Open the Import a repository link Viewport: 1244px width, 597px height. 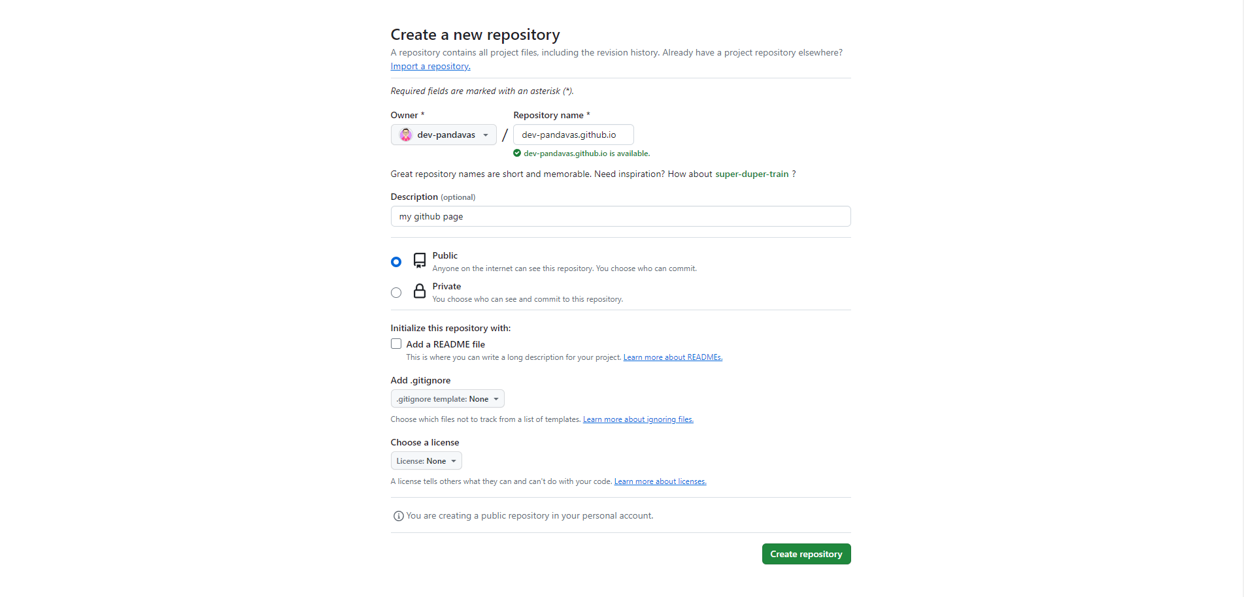(429, 65)
